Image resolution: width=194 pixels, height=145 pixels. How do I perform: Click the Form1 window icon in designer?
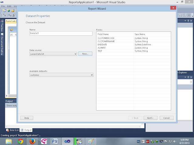[12, 30]
